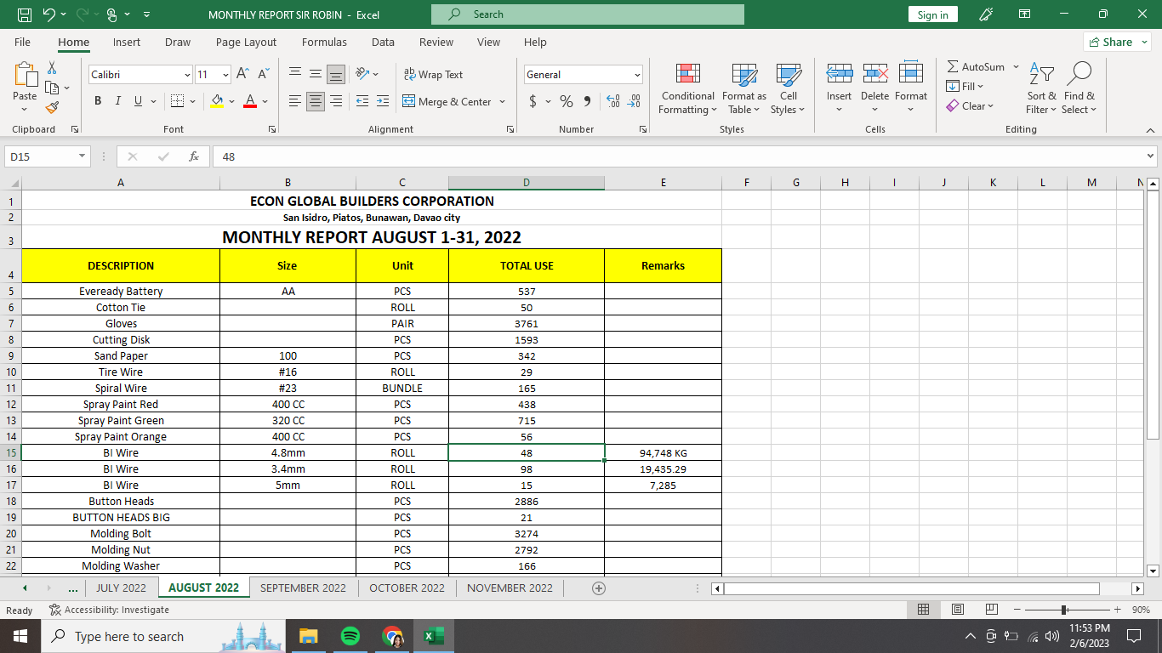Toggle Bold formatting

[97, 101]
